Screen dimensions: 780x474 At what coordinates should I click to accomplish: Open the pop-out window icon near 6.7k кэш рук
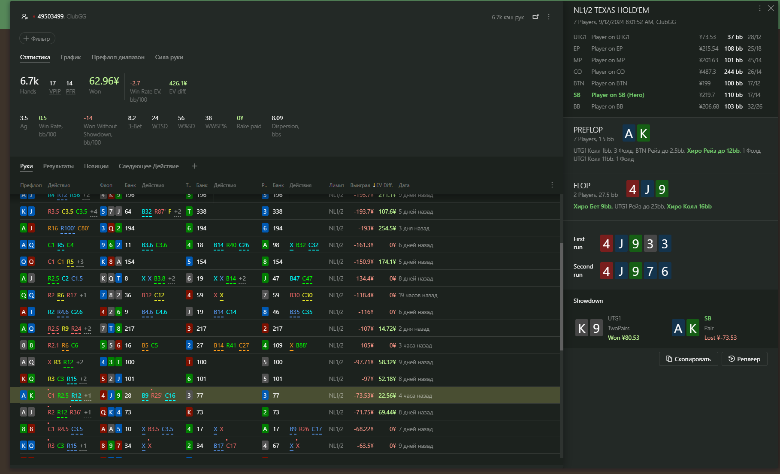(535, 17)
